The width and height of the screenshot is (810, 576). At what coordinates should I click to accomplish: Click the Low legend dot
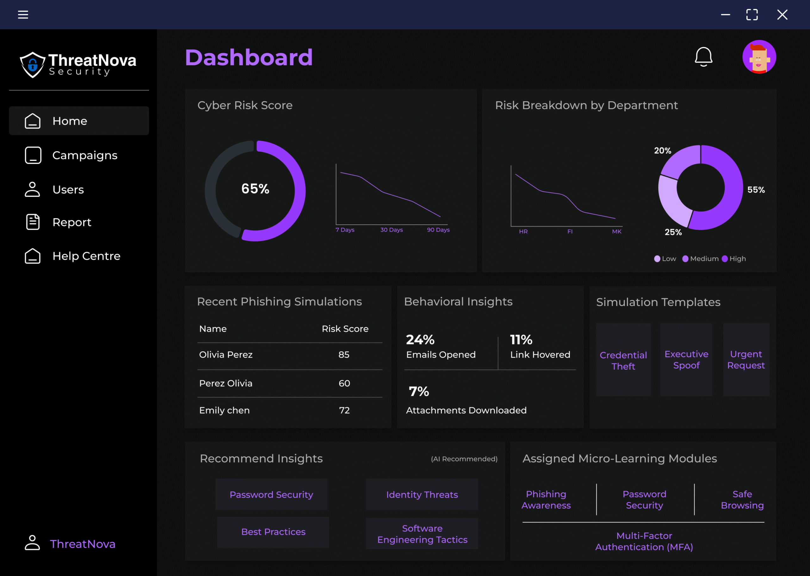[657, 259]
